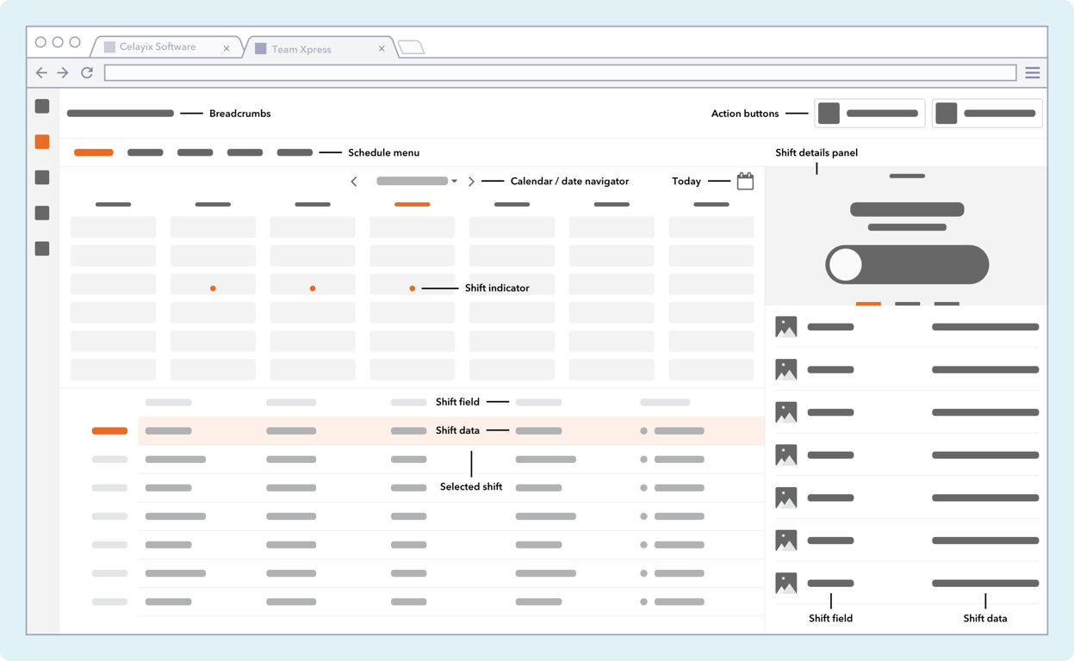Screen dimensions: 1074x661
Task: Select the middle tab in shift details panel
Action: [908, 304]
